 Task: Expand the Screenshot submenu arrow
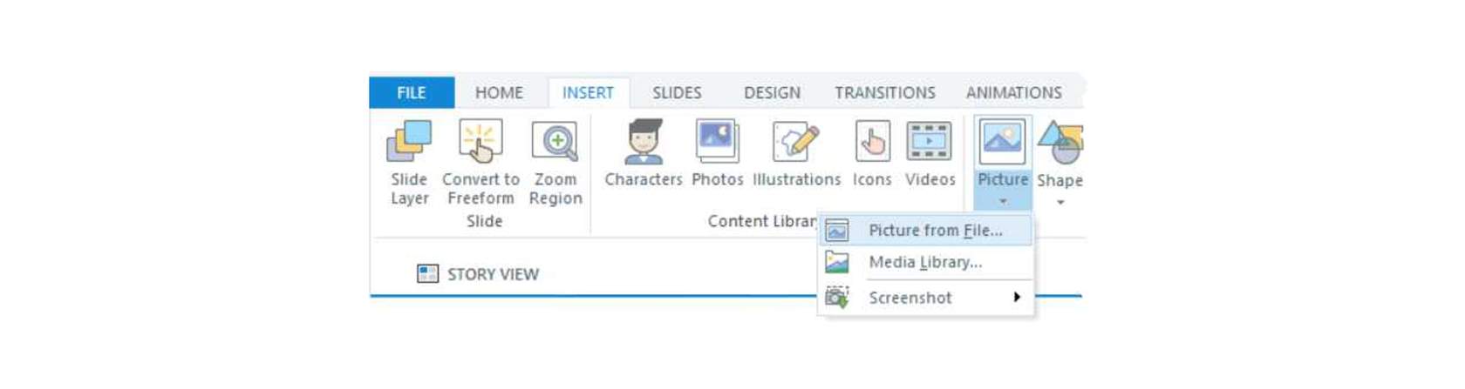click(x=1017, y=298)
